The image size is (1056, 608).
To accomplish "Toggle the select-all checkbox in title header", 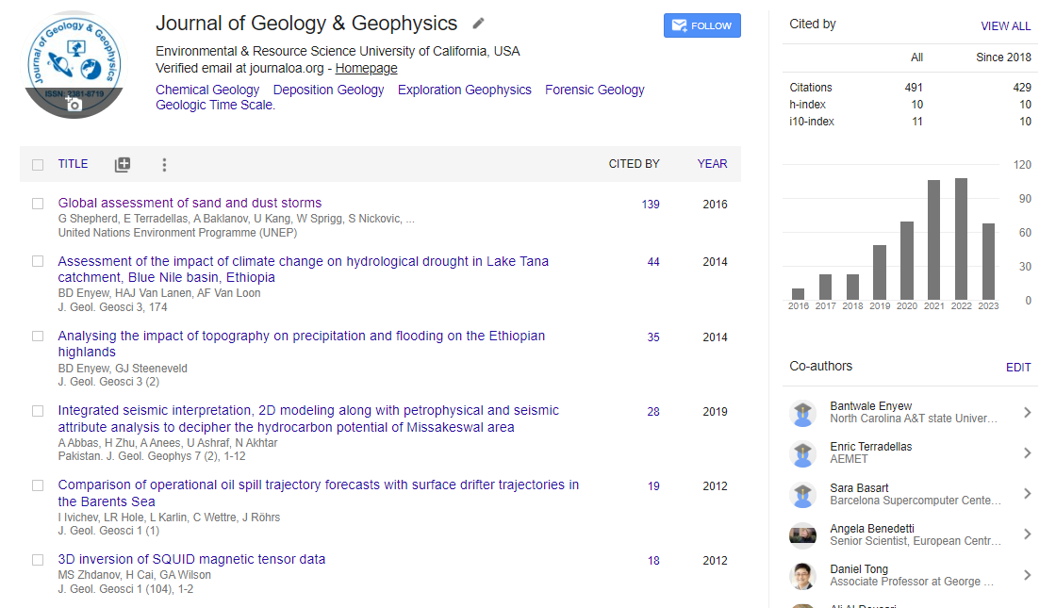I will (x=38, y=165).
